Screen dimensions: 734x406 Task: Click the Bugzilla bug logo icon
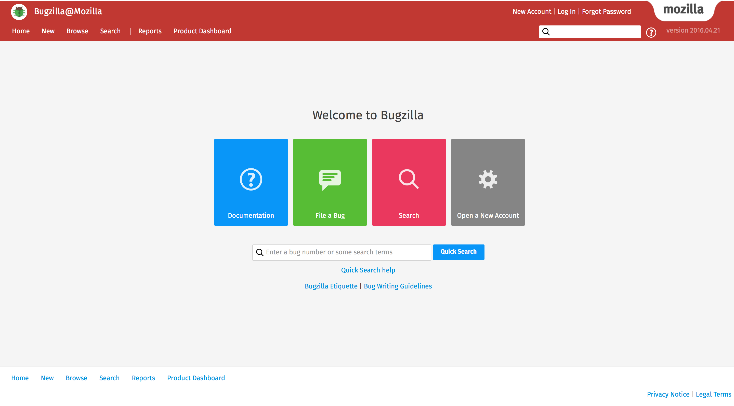19,12
